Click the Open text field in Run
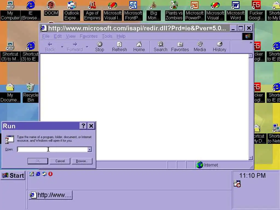This screenshot has width=280, height=210. tap(52, 150)
